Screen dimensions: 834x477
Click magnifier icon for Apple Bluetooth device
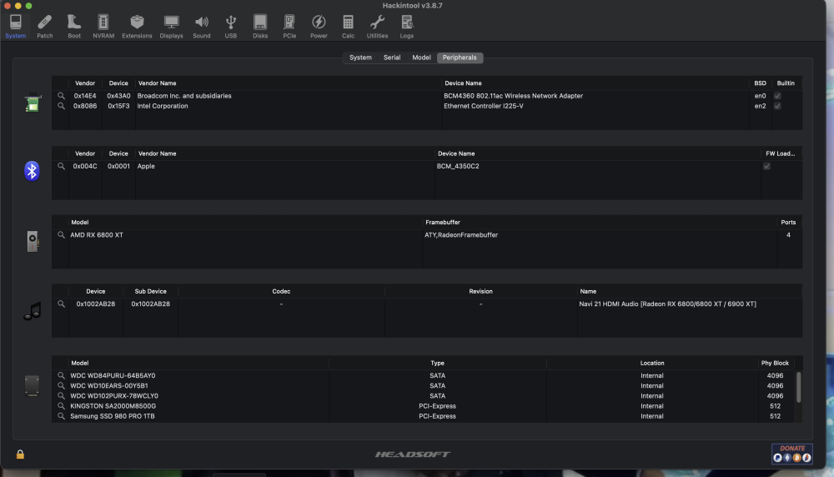61,166
